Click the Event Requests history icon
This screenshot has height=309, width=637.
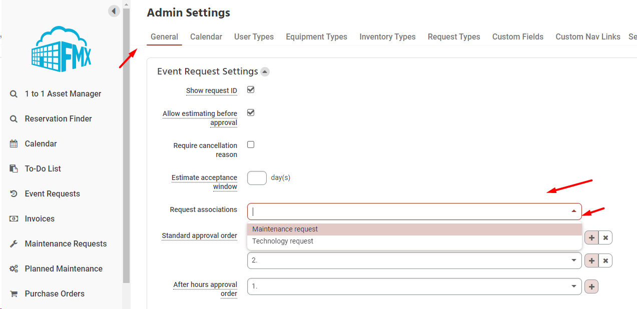[14, 193]
